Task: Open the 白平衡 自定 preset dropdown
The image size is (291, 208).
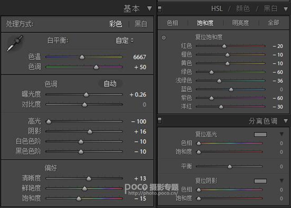Action: (x=125, y=40)
